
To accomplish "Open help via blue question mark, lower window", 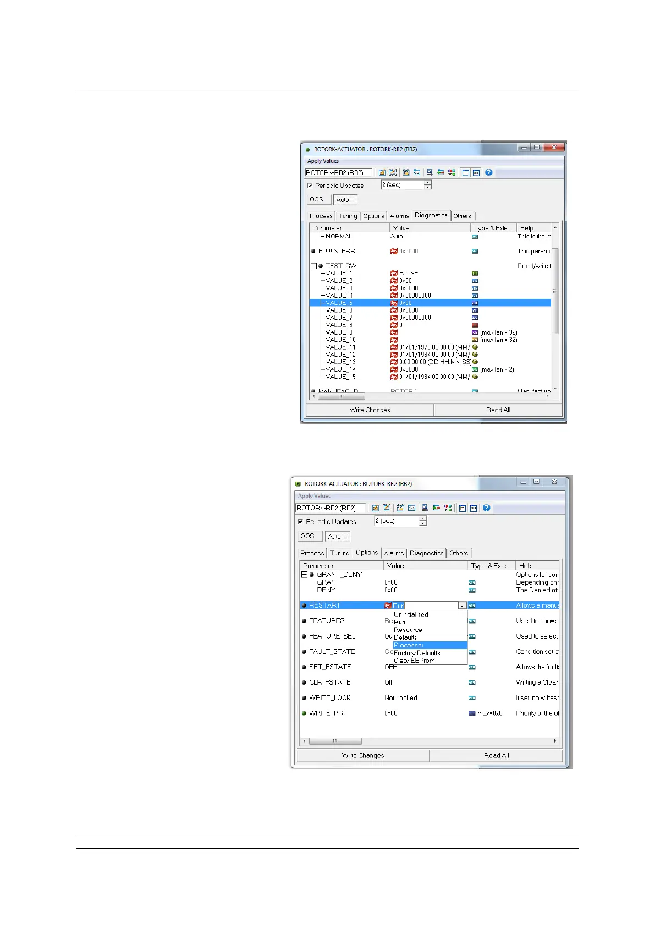I will 487,508.
